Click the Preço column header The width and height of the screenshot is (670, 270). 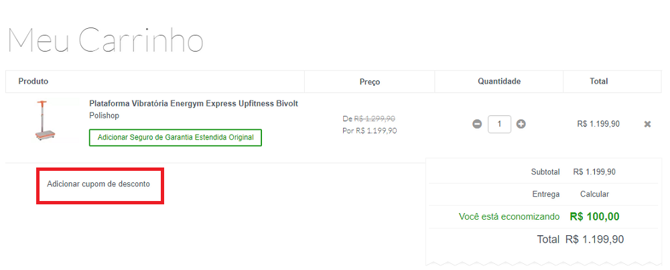click(370, 82)
